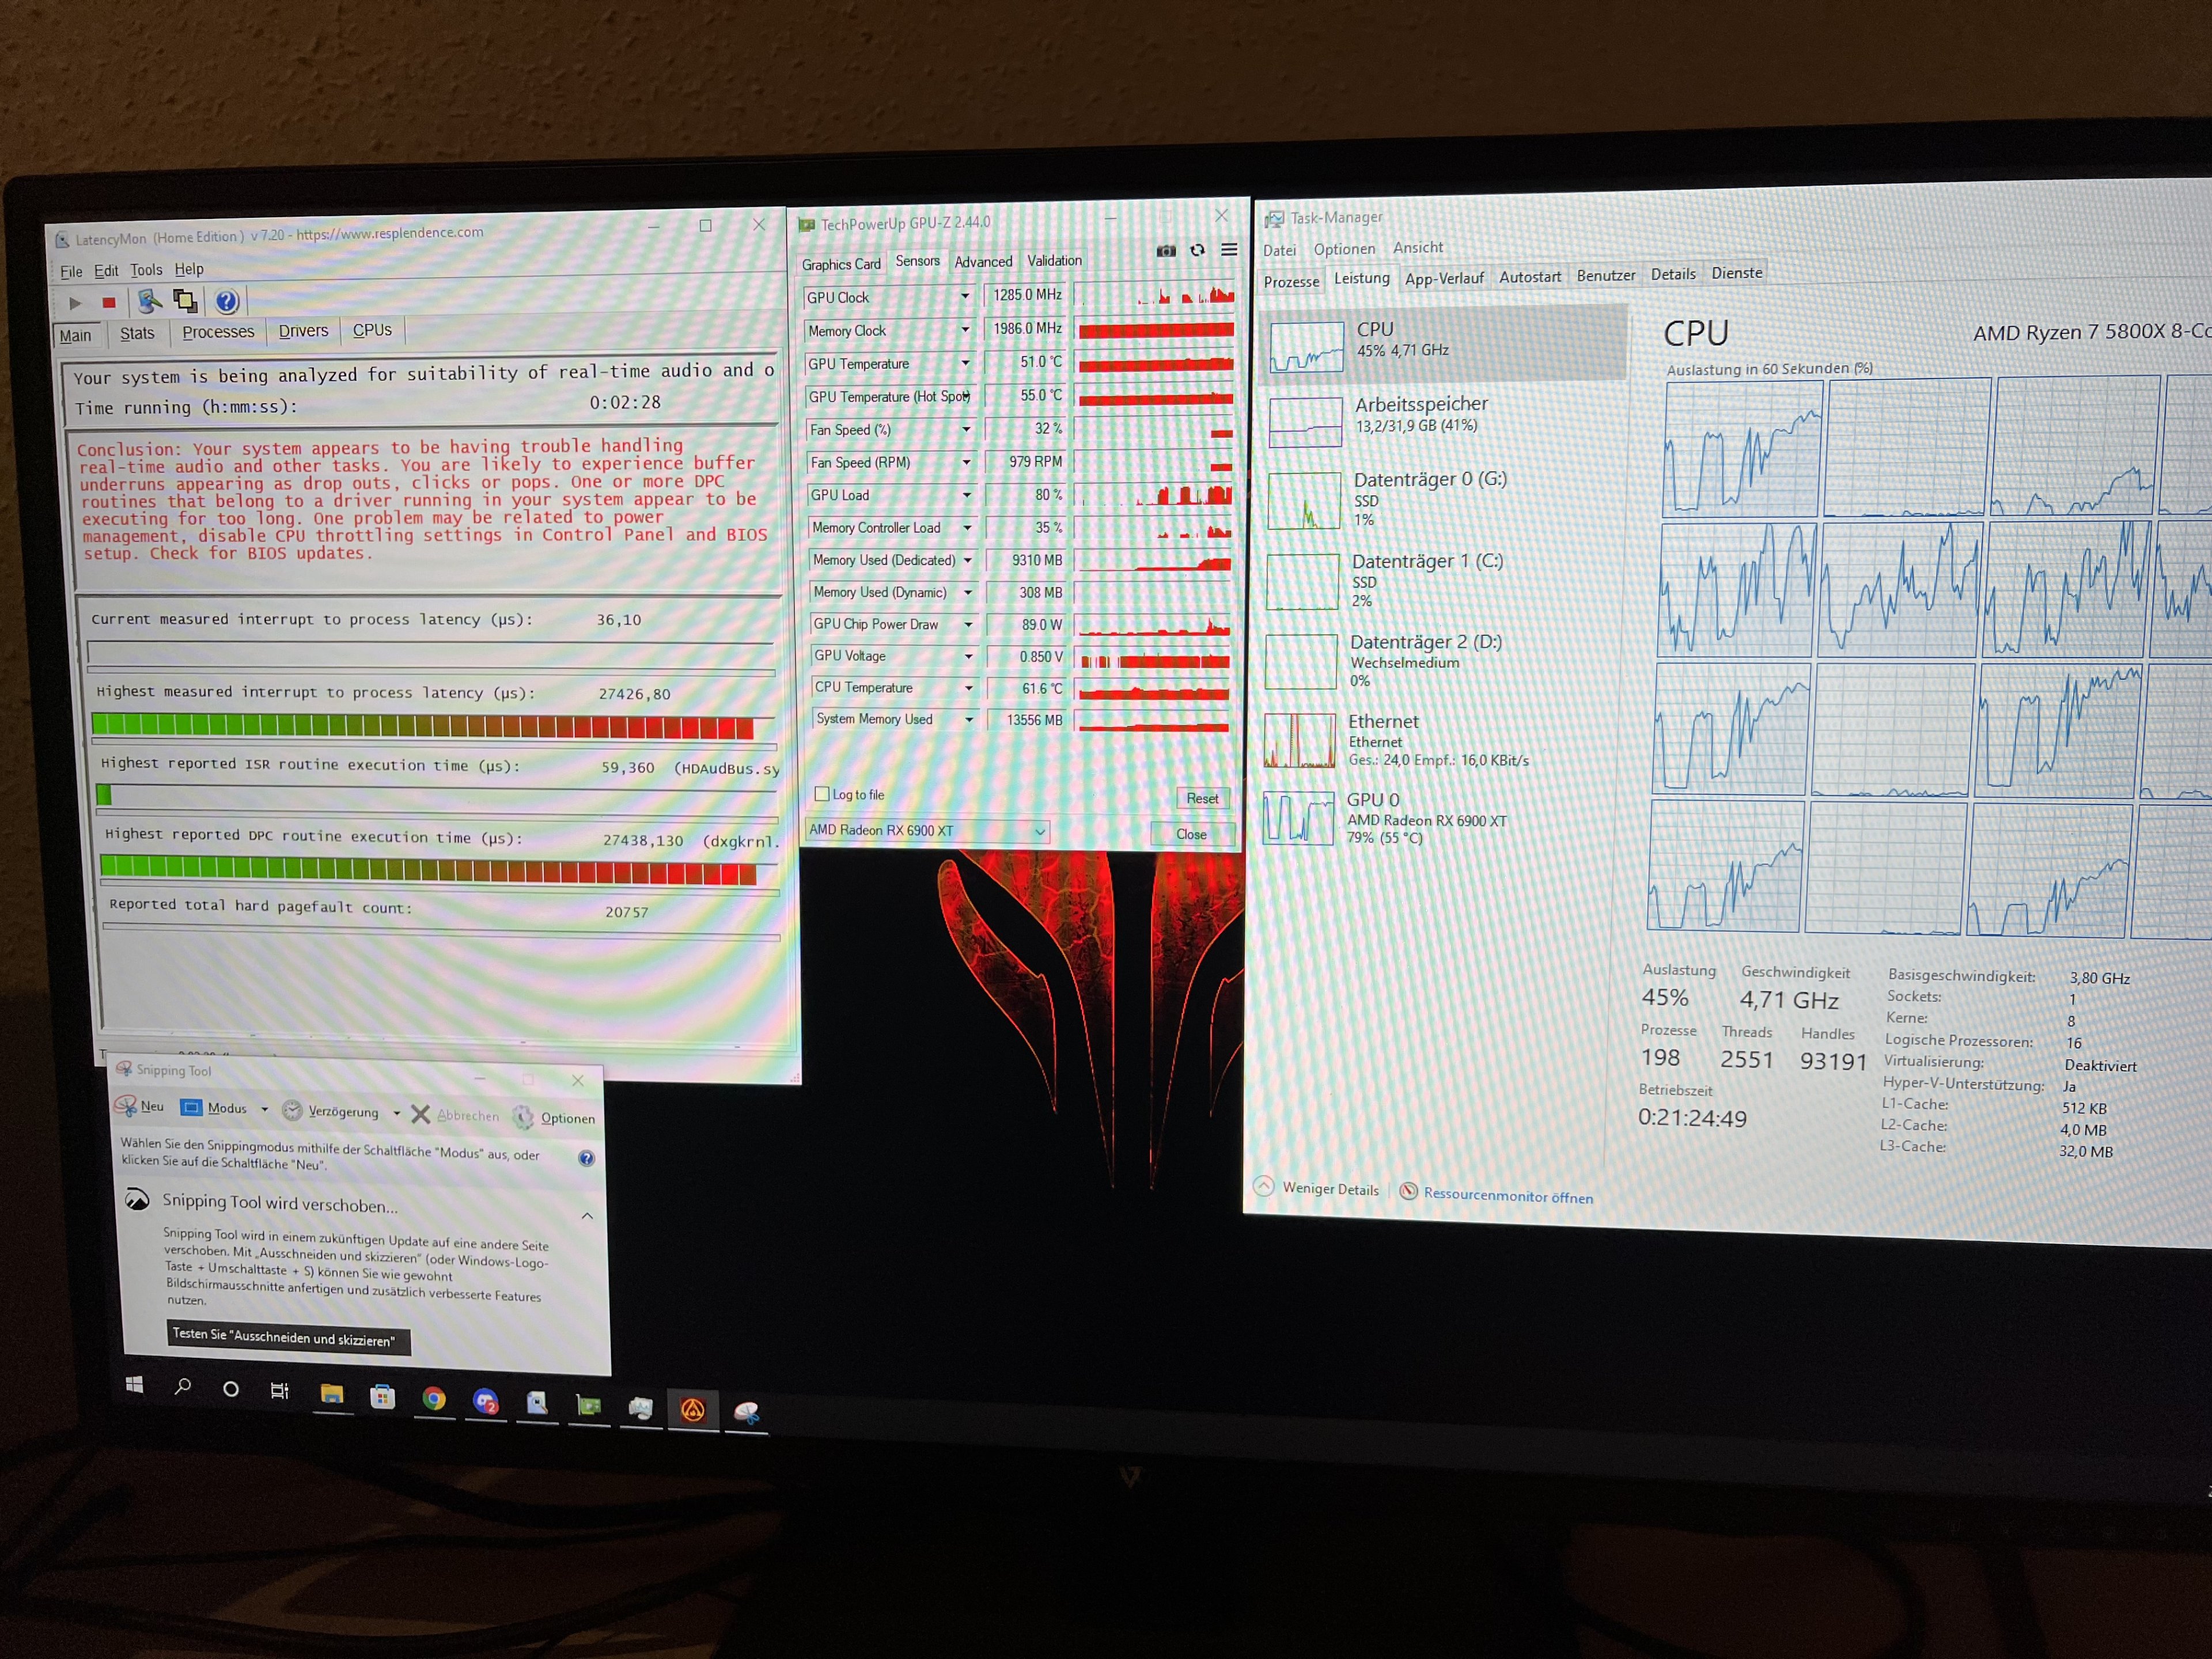Click Chrome icon in the taskbar

(434, 1399)
